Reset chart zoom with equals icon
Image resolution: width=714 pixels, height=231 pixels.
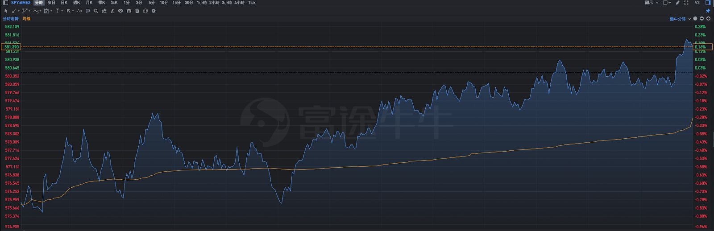tap(695, 19)
